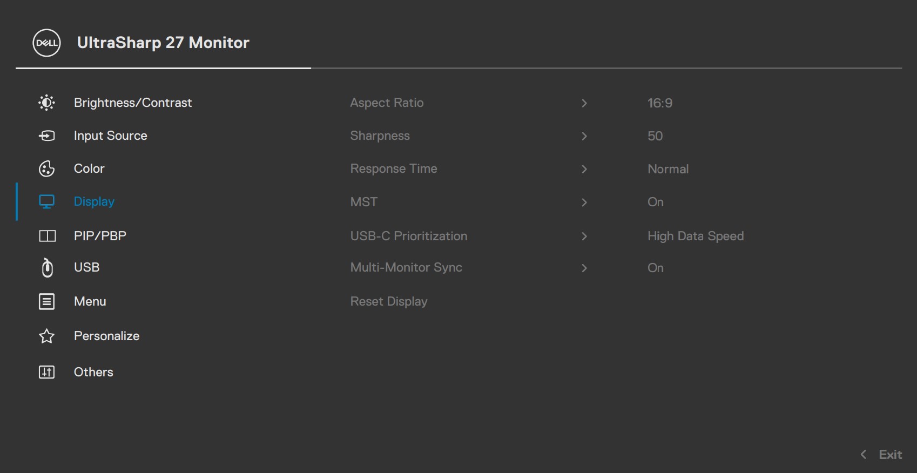
Task: Click Exit at the bottom right
Action: 889,455
